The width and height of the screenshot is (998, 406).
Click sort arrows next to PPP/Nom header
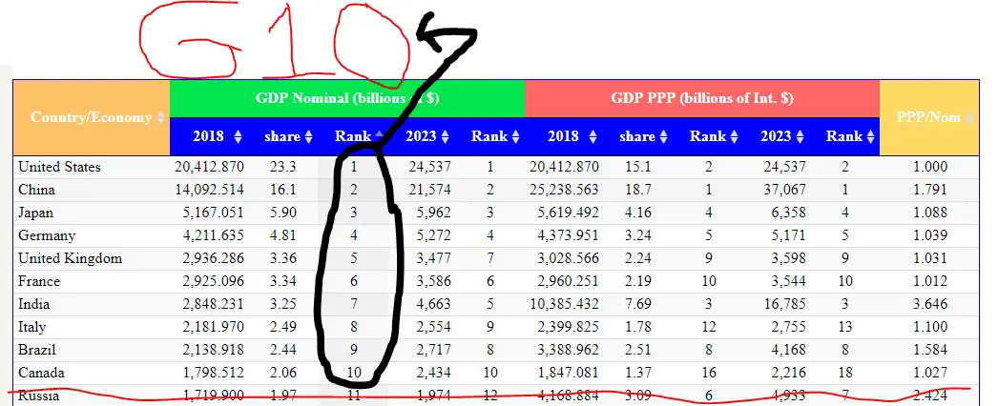(x=970, y=117)
